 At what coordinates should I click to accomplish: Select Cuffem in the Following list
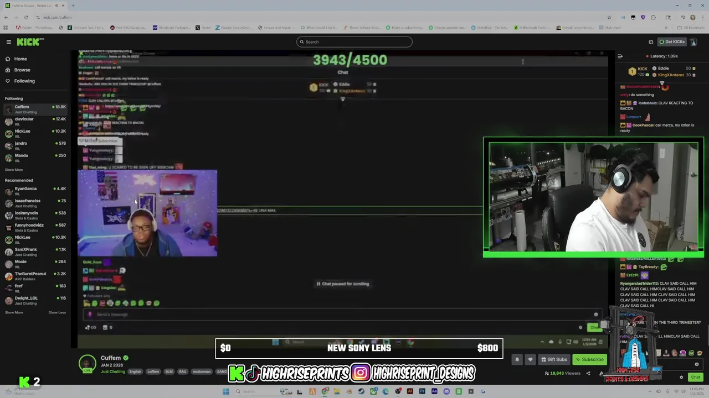(x=35, y=109)
